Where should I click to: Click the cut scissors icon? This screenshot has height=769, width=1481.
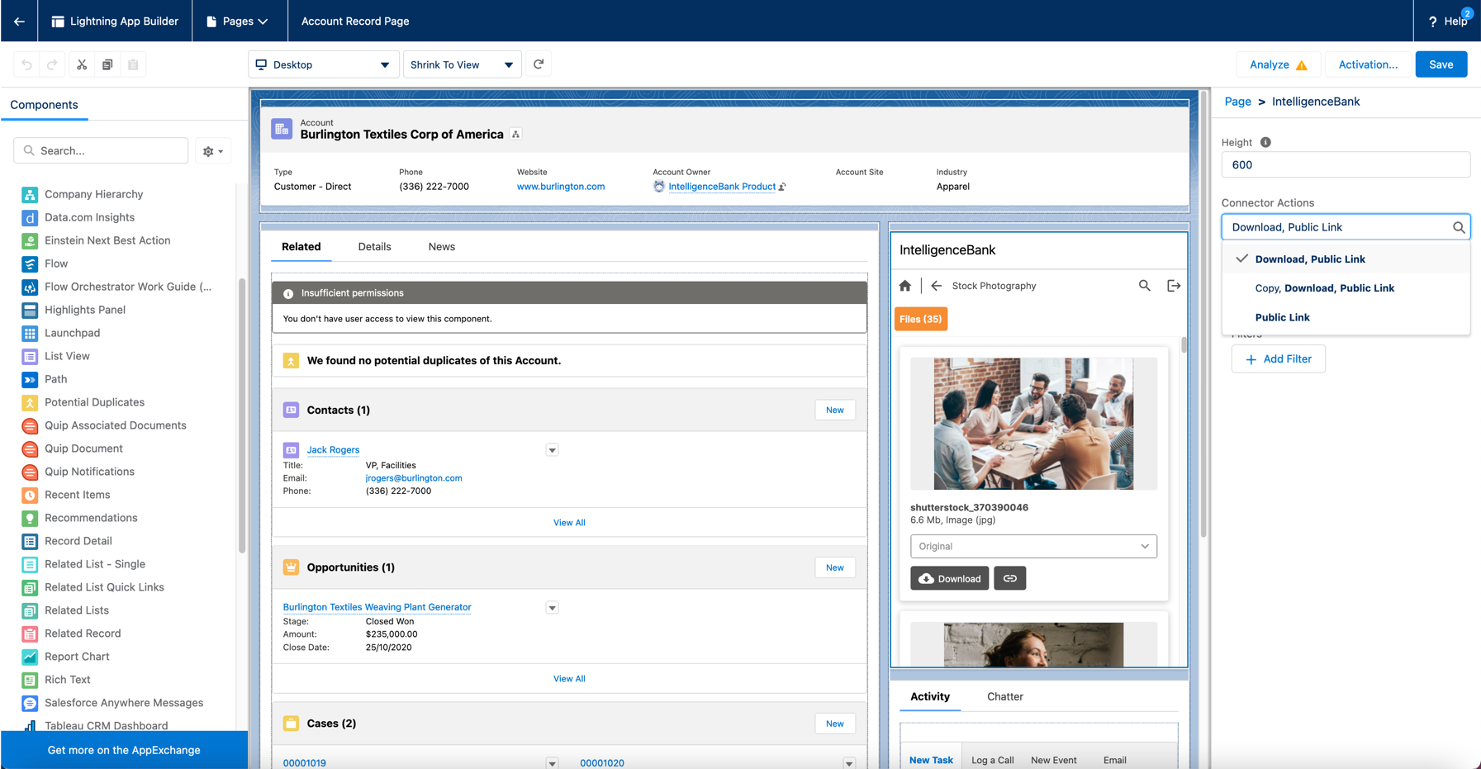82,64
